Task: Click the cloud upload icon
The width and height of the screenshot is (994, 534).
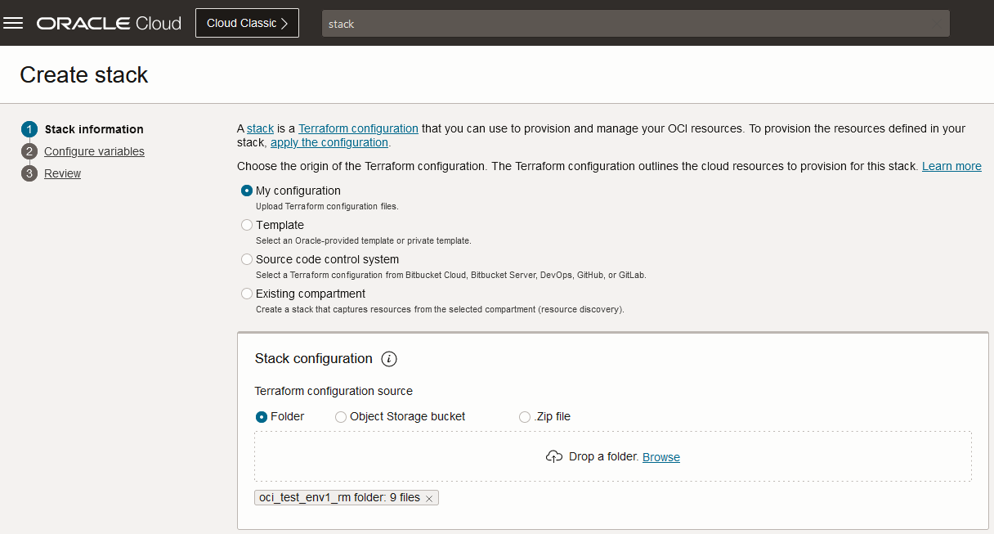Action: point(554,456)
